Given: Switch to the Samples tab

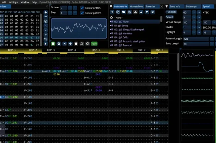Looking at the screenshot, I should point(151,6).
